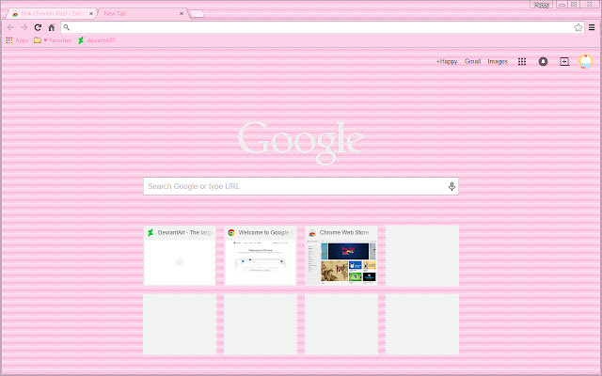
Task: Go to the home page icon
Action: pyautogui.click(x=52, y=27)
